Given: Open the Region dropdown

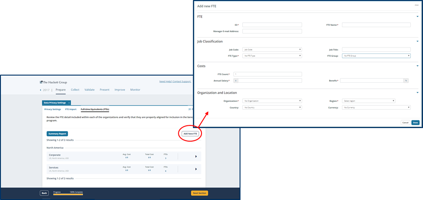Looking at the screenshot, I should [369, 101].
